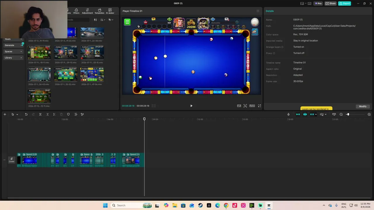Select the pool table clip ending 56-43.mkv
The height and width of the screenshot is (210, 374).
(x=39, y=74)
